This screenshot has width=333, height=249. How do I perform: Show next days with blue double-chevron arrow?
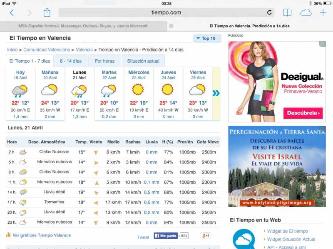216,93
